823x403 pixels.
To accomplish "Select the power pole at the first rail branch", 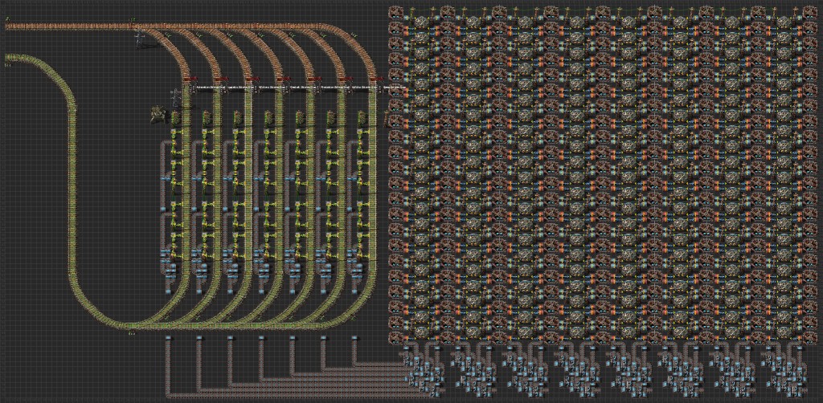I will (x=140, y=39).
